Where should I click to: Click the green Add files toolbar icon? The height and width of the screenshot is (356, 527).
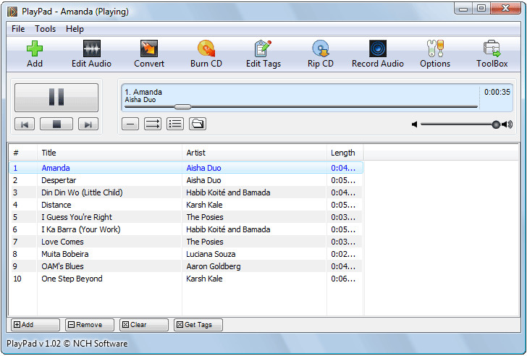click(x=35, y=48)
